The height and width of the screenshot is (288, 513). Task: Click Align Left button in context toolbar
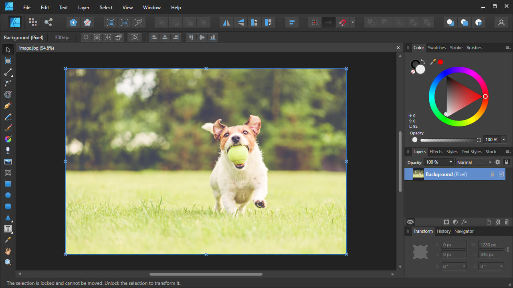click(x=154, y=37)
